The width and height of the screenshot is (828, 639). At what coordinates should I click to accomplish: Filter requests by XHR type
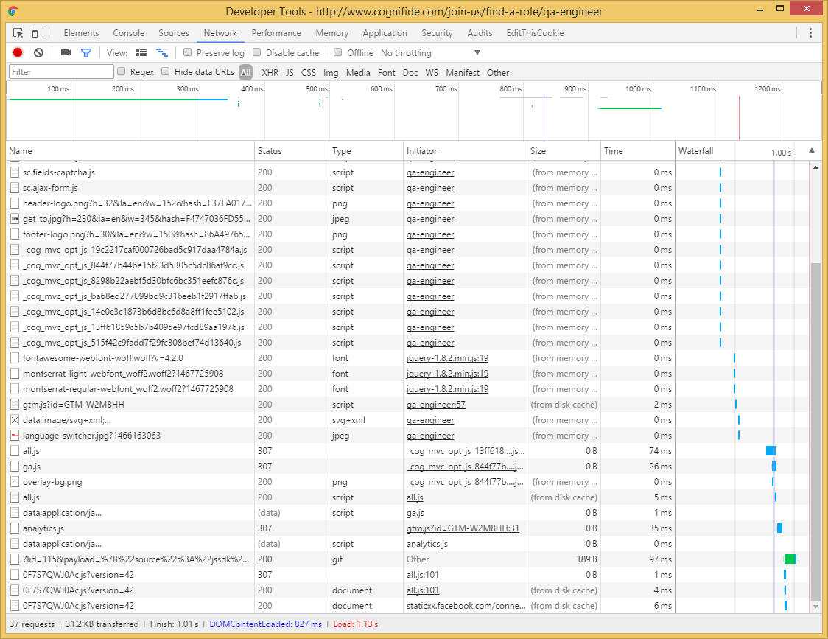pyautogui.click(x=270, y=72)
